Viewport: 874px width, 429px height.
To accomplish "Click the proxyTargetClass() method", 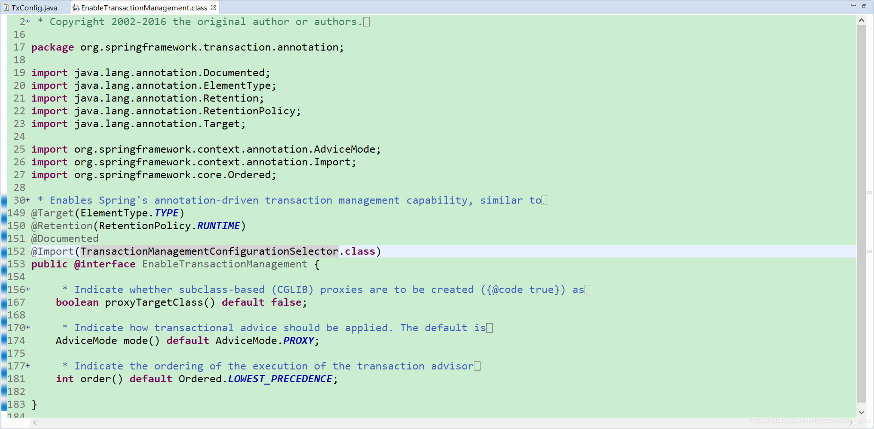I will click(160, 302).
